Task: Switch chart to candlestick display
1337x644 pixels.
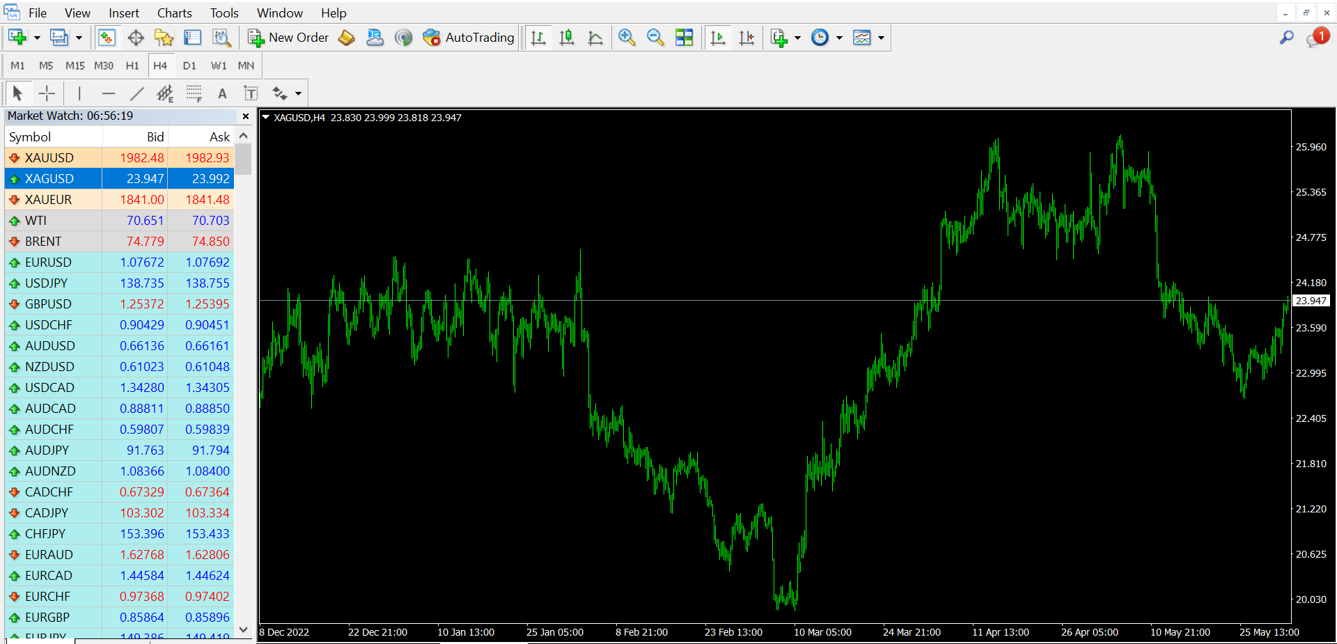Action: (567, 38)
